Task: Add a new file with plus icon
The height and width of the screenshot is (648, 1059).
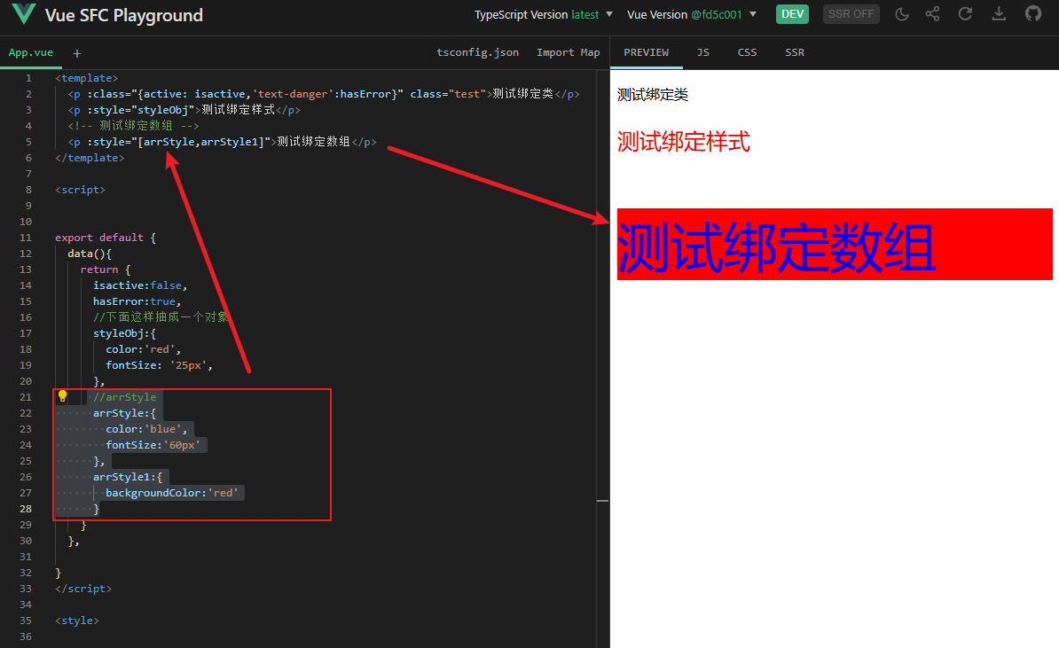Action: click(77, 53)
